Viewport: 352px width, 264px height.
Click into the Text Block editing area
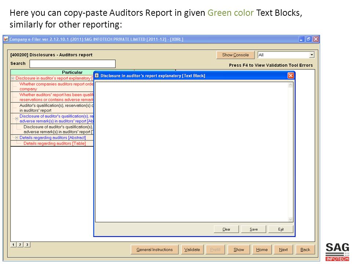(x=192, y=152)
